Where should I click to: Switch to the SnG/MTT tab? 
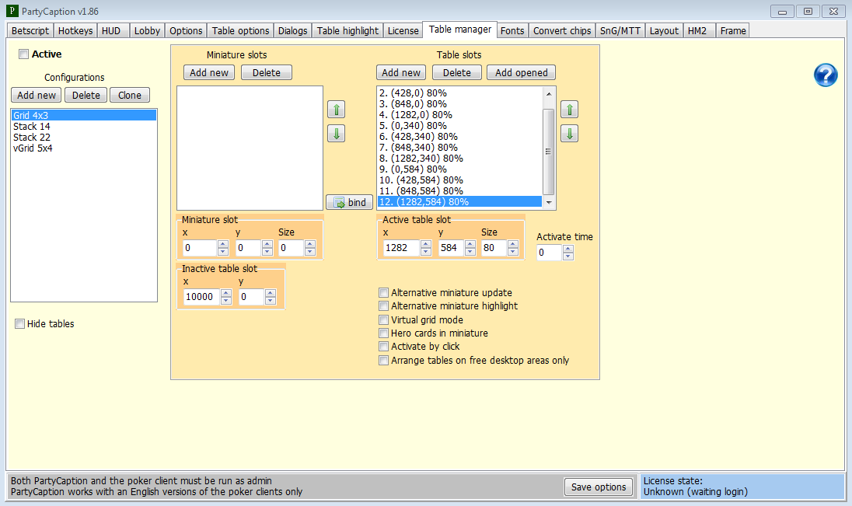[620, 31]
